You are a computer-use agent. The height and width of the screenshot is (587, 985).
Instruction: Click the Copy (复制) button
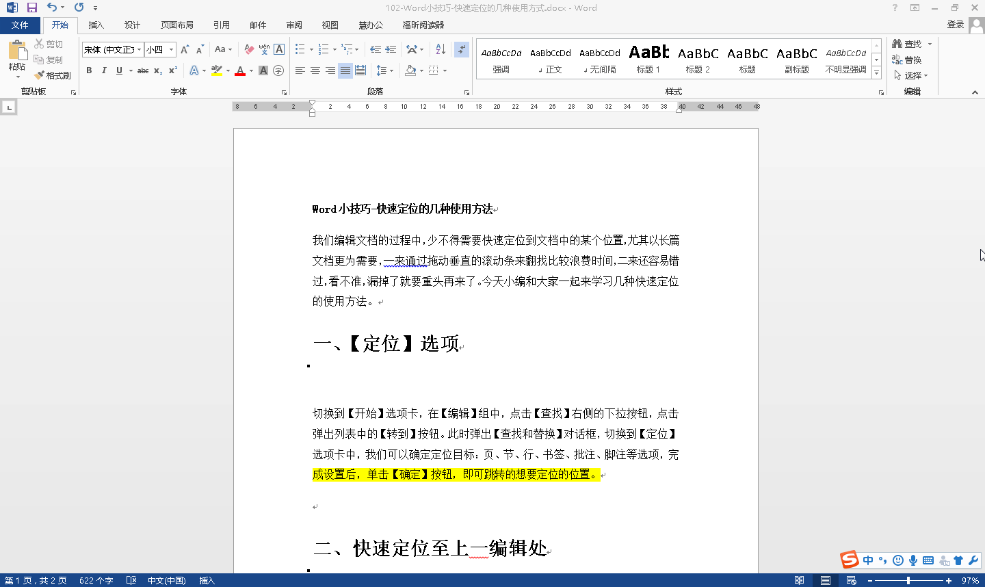tap(49, 60)
